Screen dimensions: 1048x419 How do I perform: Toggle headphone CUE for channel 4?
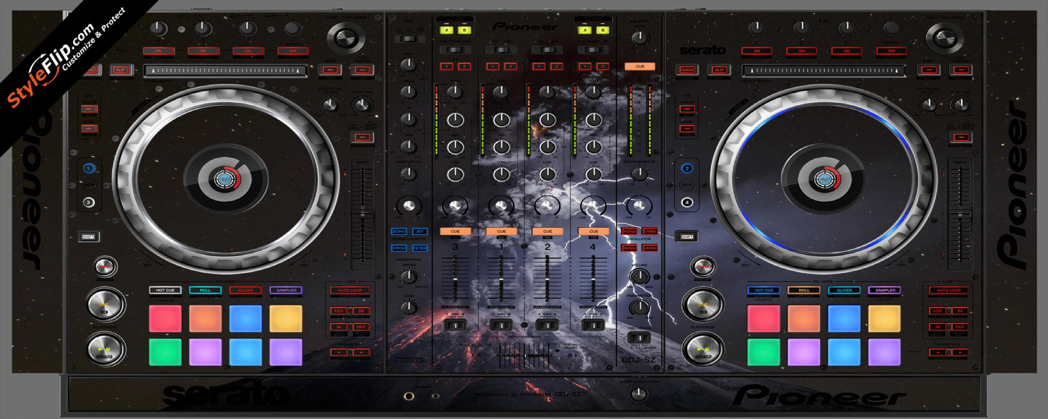pyautogui.click(x=593, y=232)
